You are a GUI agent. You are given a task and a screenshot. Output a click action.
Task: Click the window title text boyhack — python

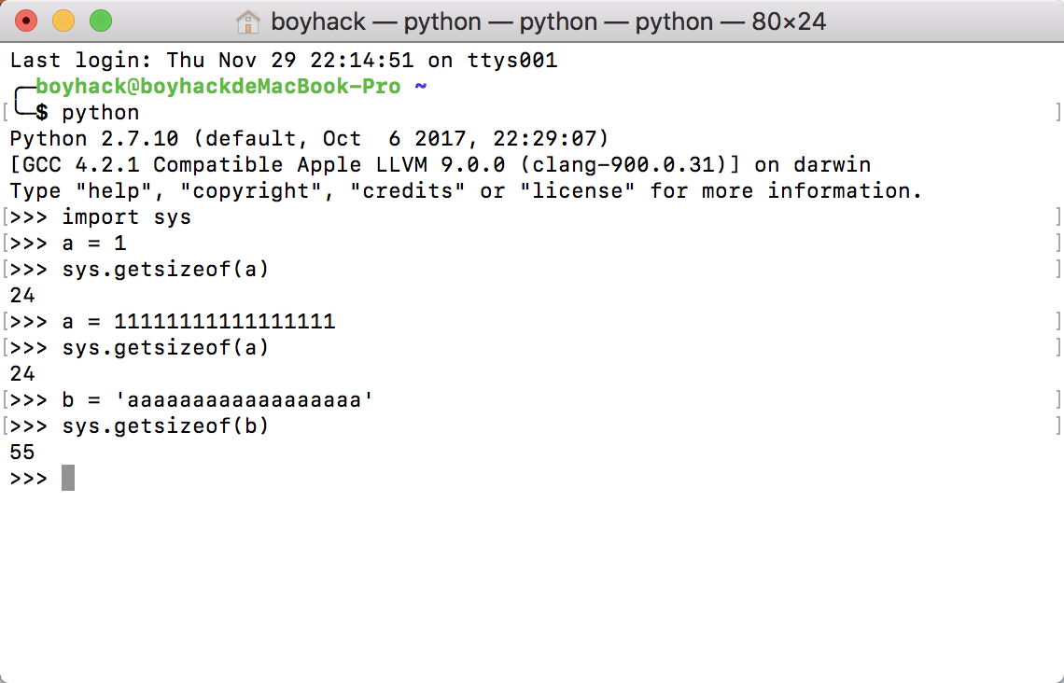point(548,21)
